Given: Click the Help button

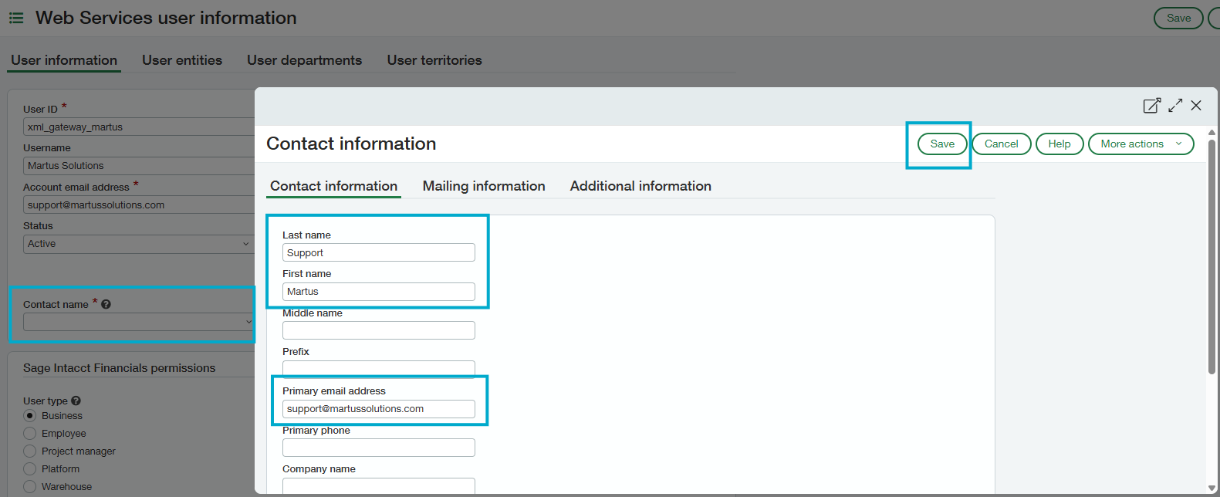Looking at the screenshot, I should [x=1059, y=144].
